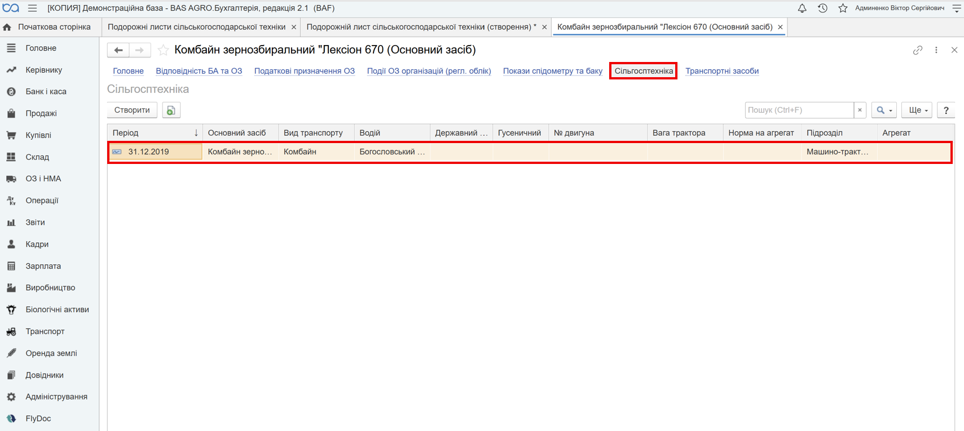This screenshot has width=964, height=431.
Task: Open Відповідність БА та ОЗ link
Action: [199, 71]
